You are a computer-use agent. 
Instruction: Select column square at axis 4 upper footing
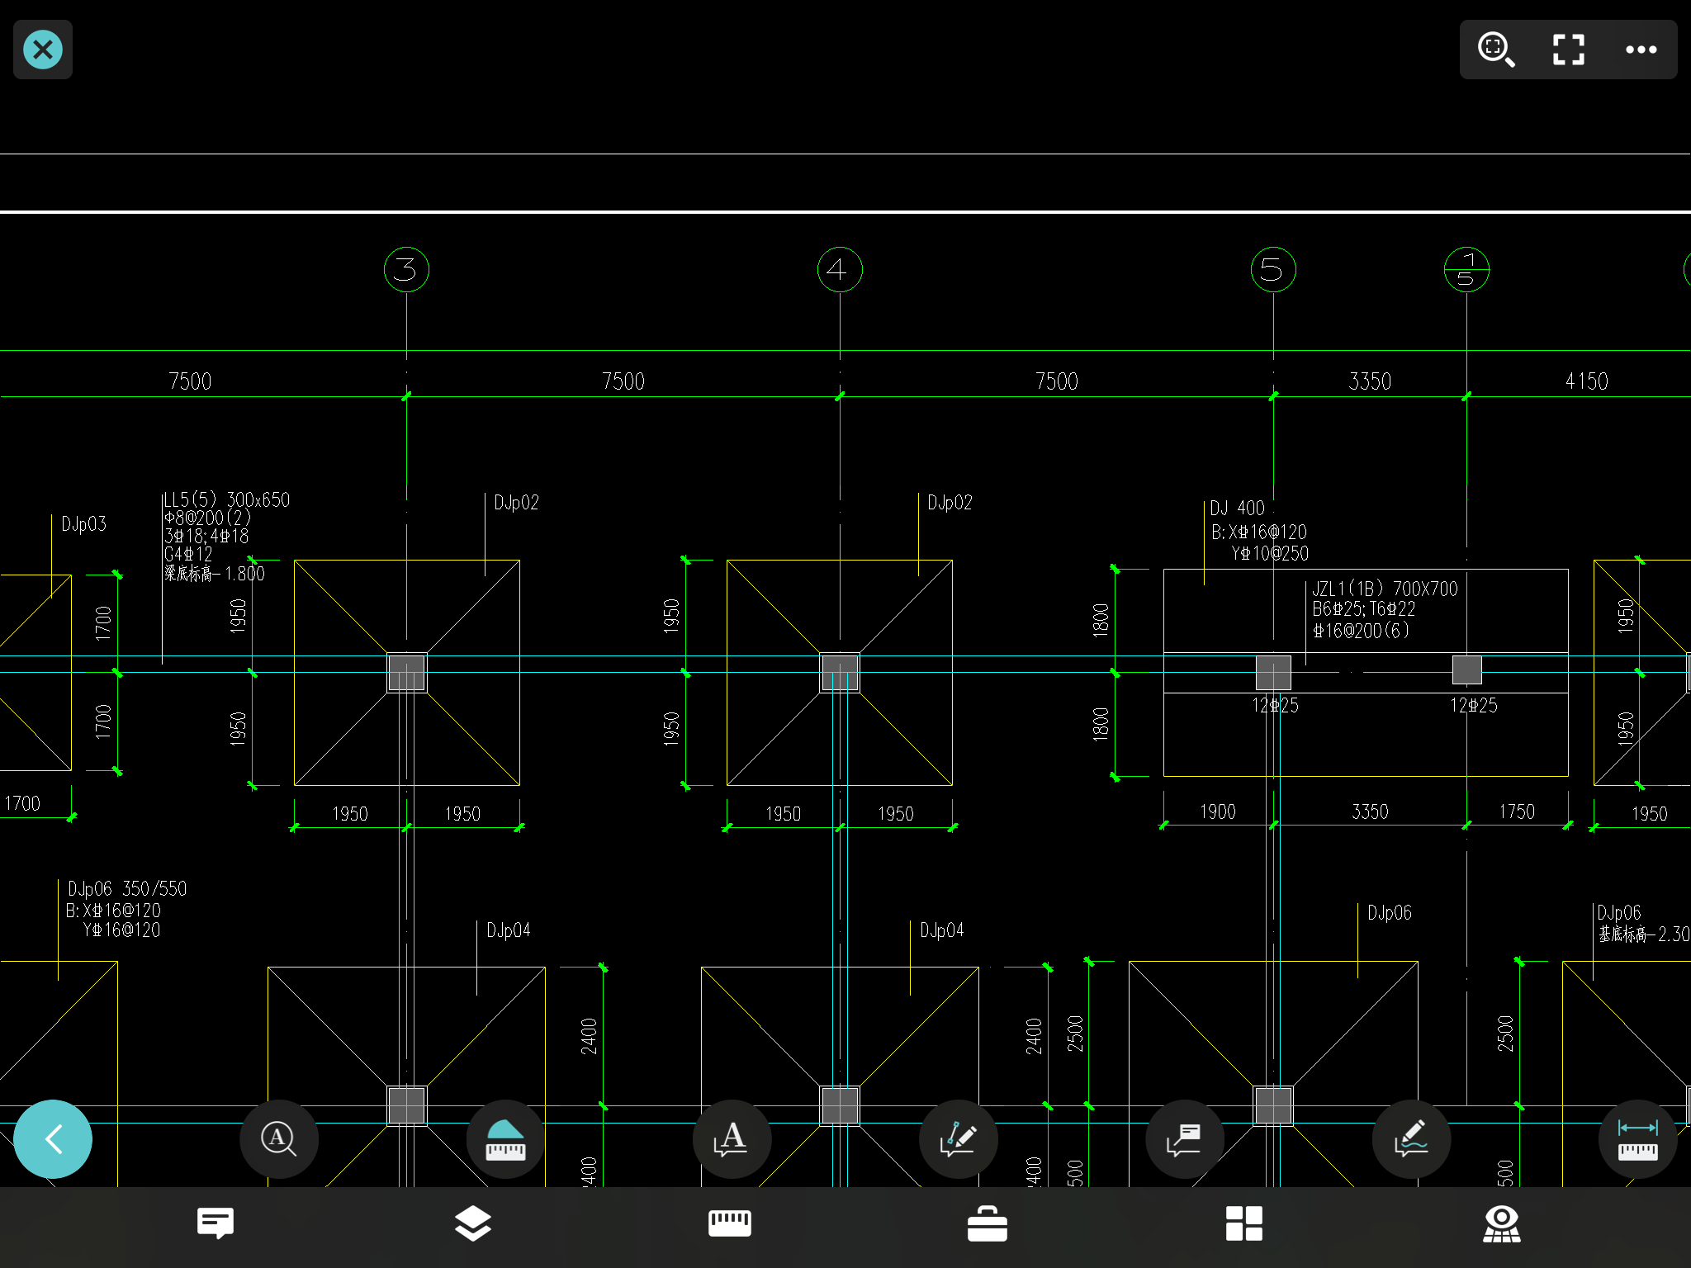(840, 673)
